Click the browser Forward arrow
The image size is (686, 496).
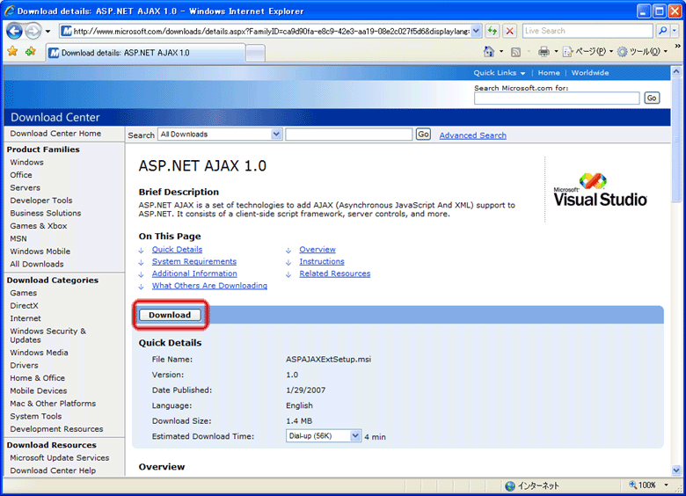(33, 31)
